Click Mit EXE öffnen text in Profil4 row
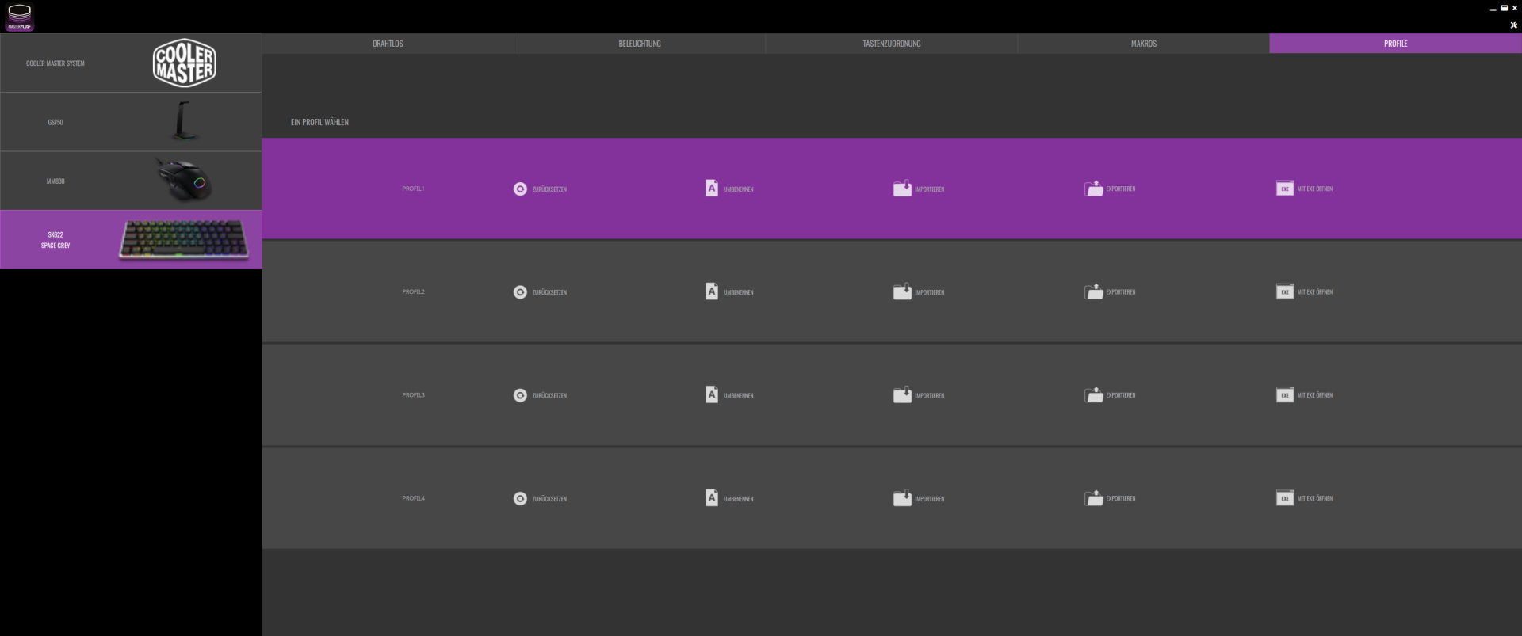 point(1314,498)
